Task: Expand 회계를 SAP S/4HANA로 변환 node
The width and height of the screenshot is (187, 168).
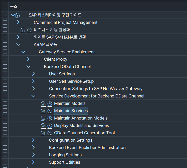Action: pyautogui.click(x=18, y=37)
